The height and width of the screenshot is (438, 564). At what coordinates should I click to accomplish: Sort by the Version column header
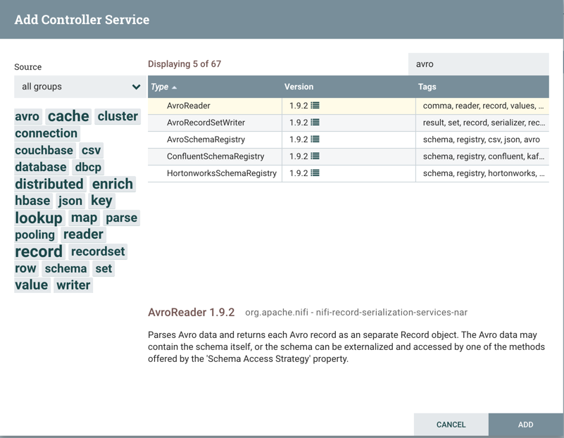(299, 87)
